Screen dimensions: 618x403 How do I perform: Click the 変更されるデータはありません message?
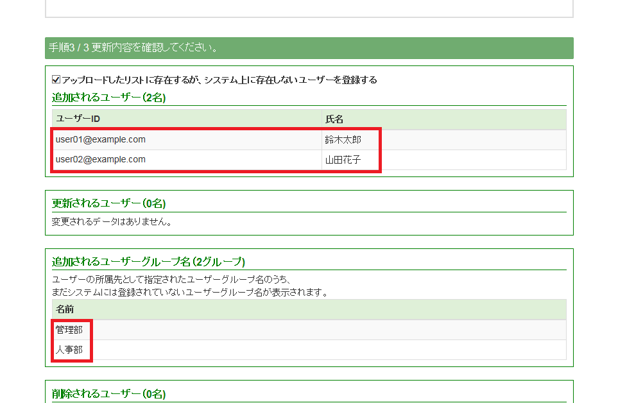[x=112, y=222]
